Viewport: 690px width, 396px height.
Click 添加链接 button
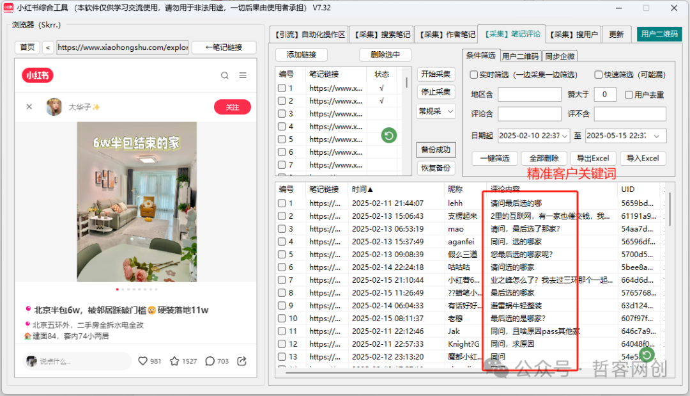point(302,54)
